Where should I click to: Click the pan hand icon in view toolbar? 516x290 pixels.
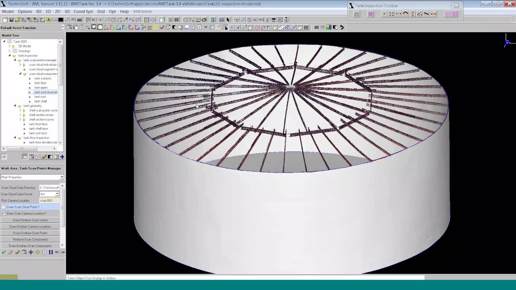tap(75, 27)
